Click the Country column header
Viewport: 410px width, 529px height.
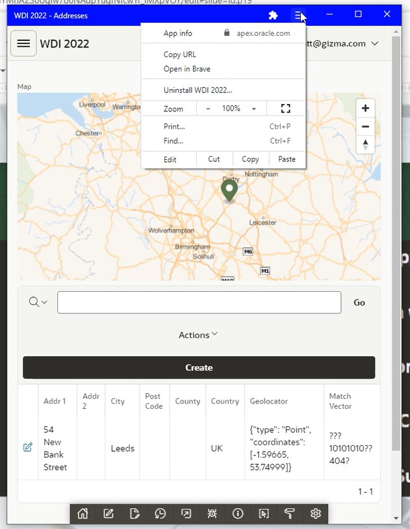click(x=225, y=401)
